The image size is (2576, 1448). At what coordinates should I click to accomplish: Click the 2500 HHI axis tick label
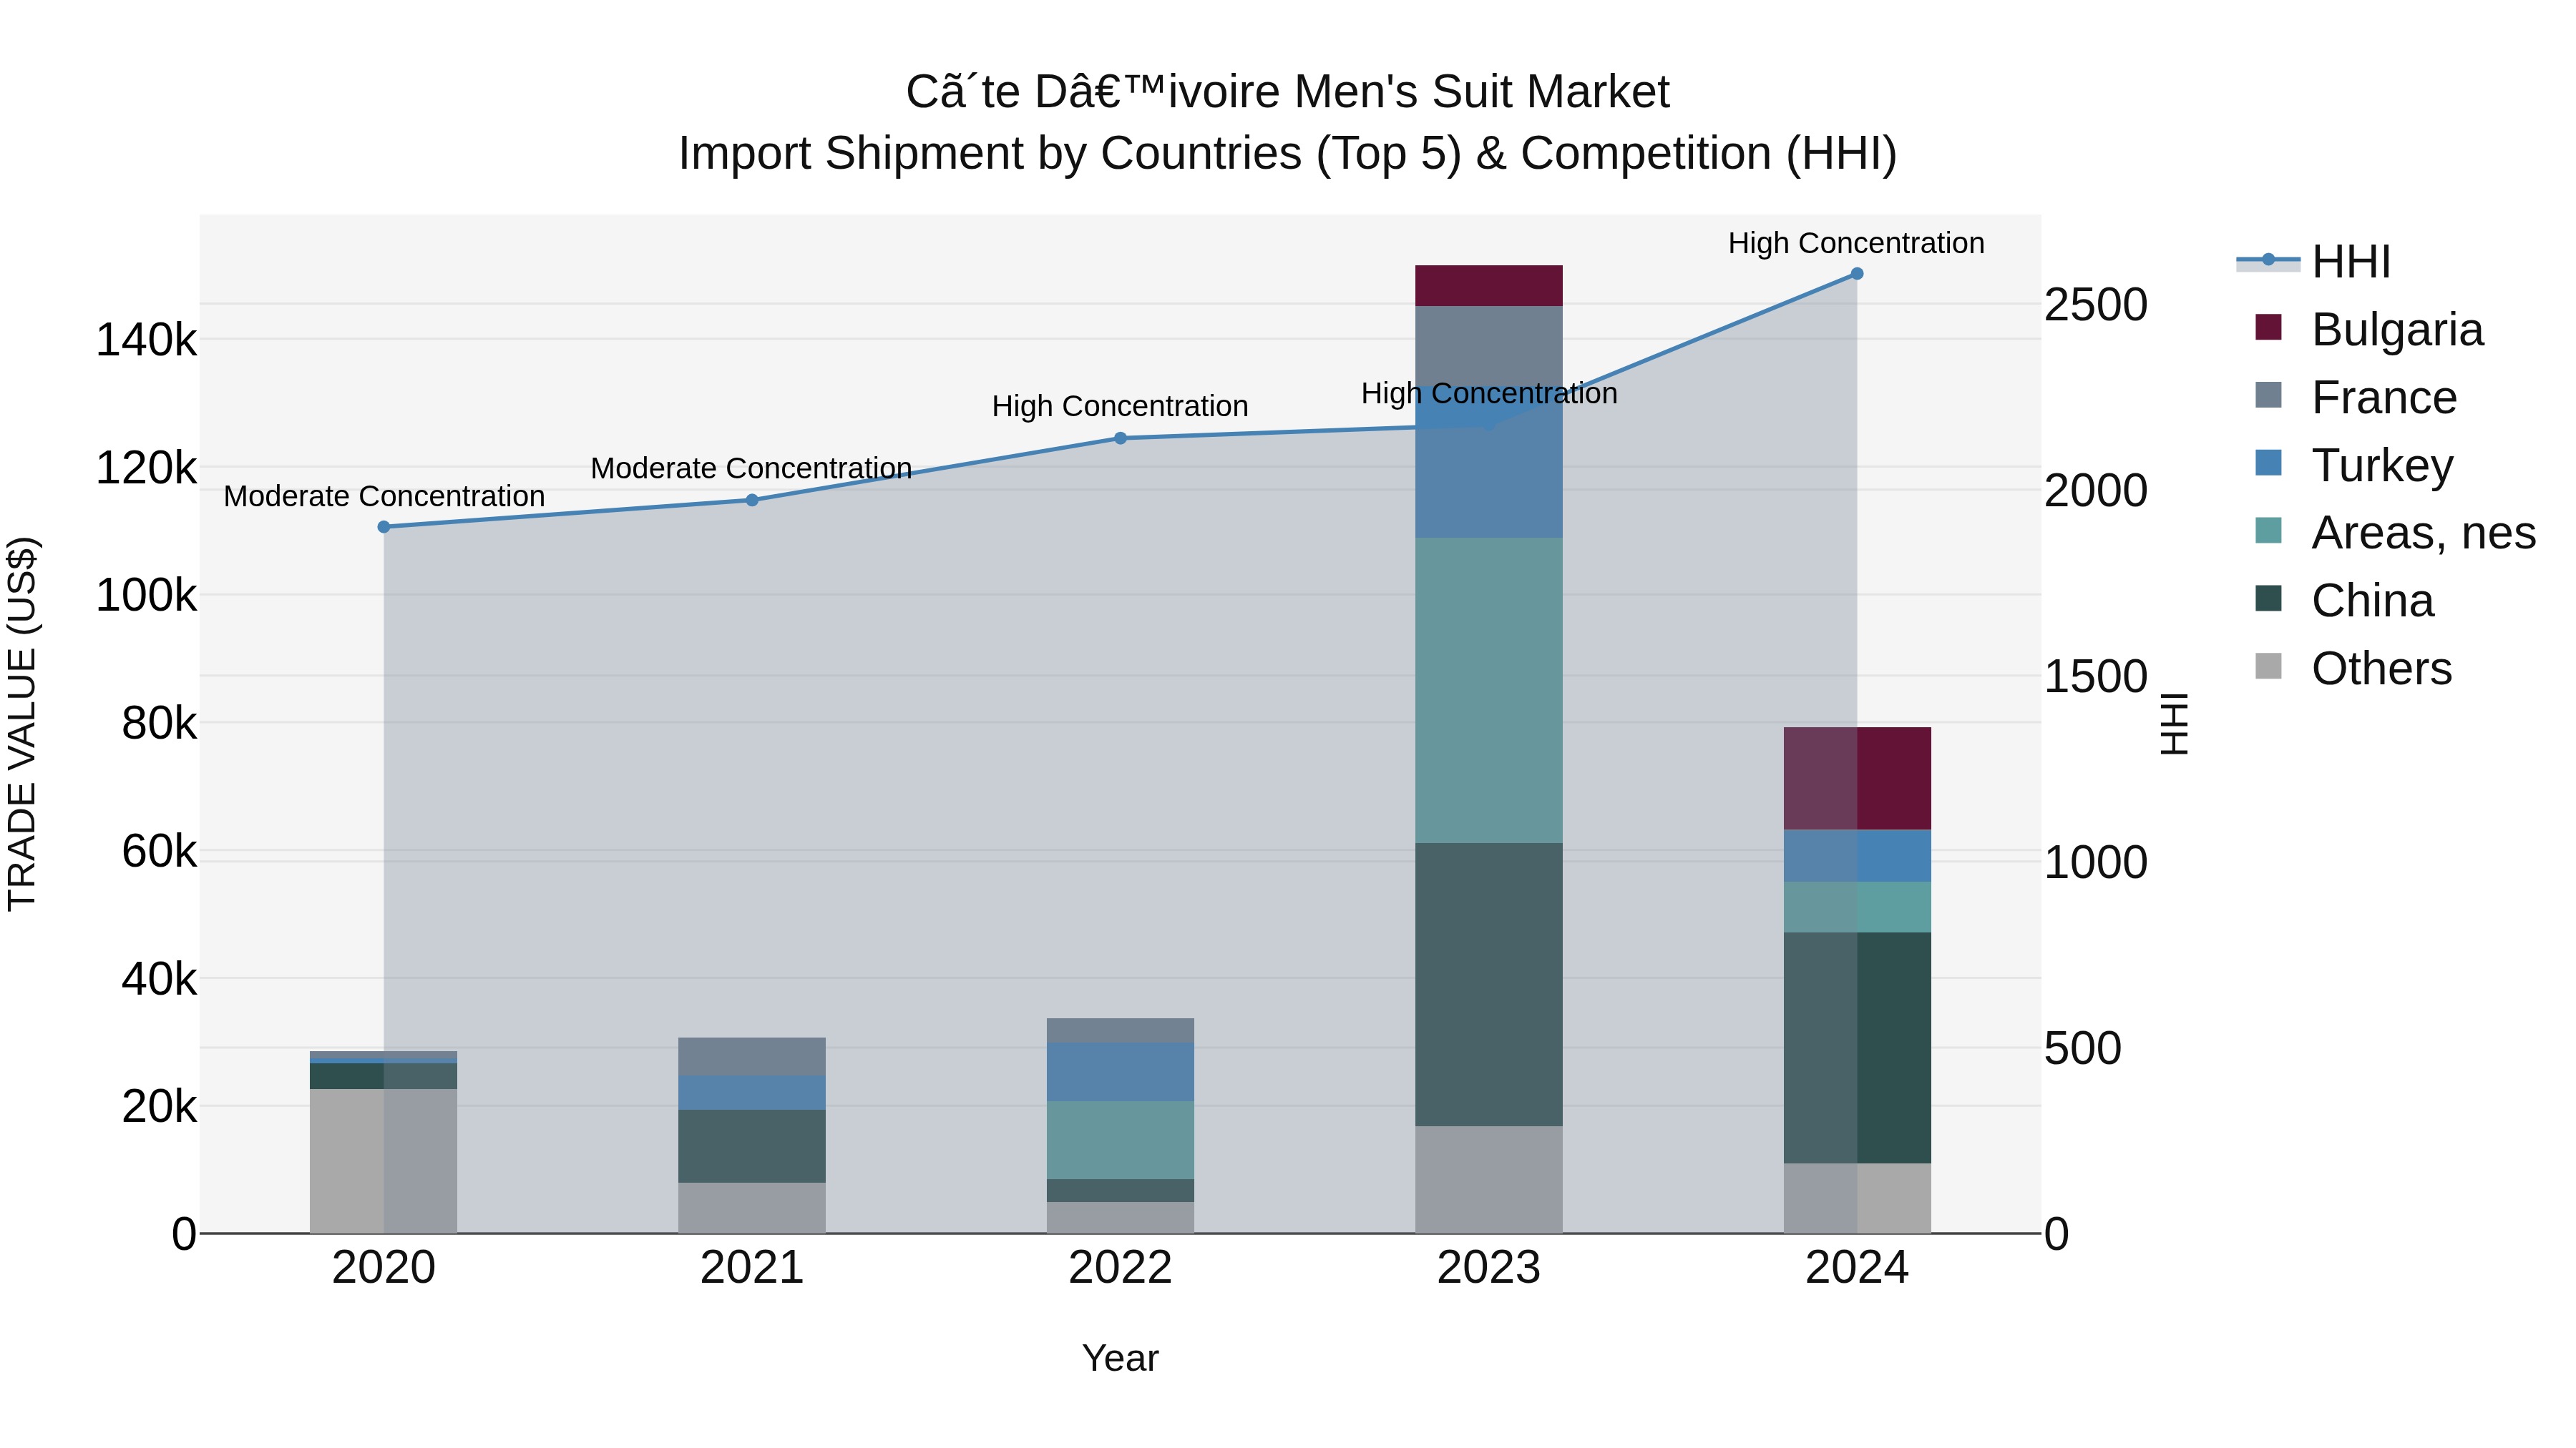click(2096, 305)
